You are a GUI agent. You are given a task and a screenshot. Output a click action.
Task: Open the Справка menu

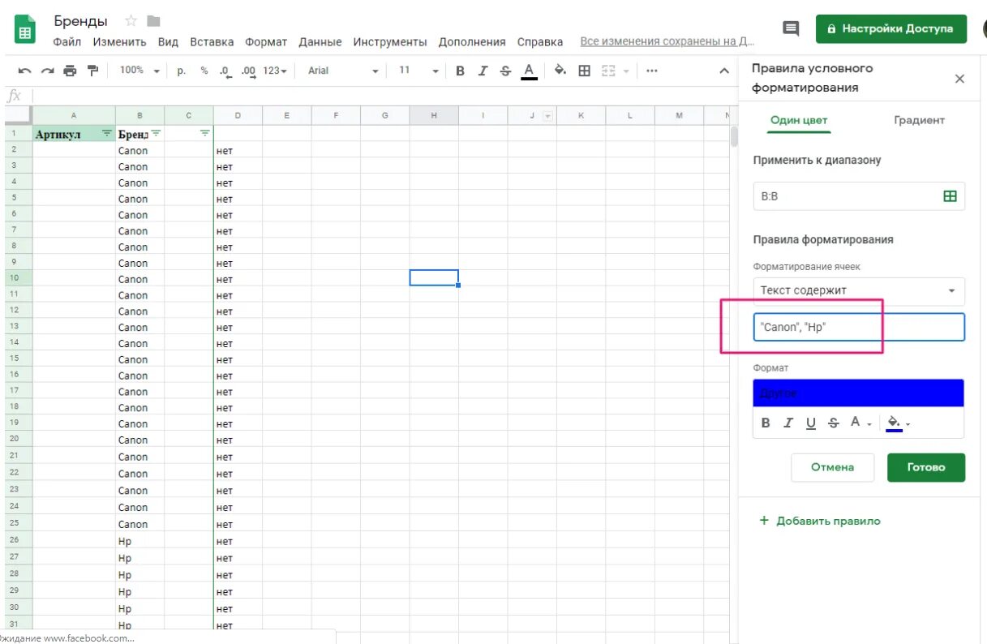540,42
